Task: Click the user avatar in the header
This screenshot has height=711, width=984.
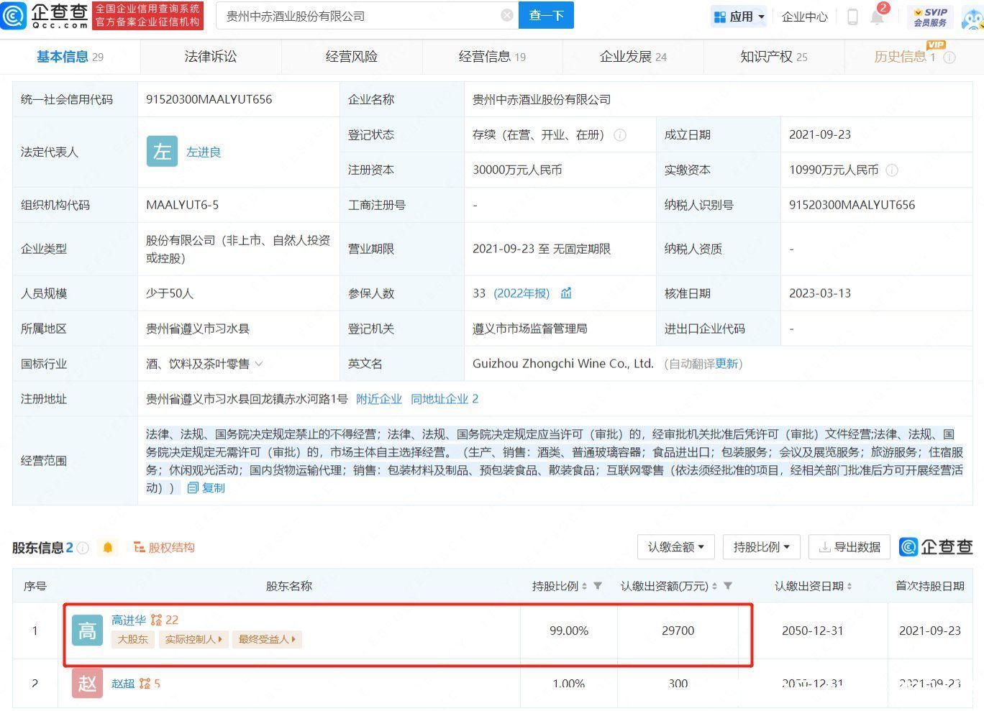Action: coord(972,17)
